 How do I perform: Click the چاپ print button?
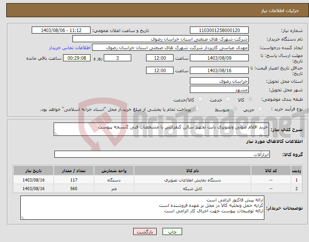[x=172, y=231]
